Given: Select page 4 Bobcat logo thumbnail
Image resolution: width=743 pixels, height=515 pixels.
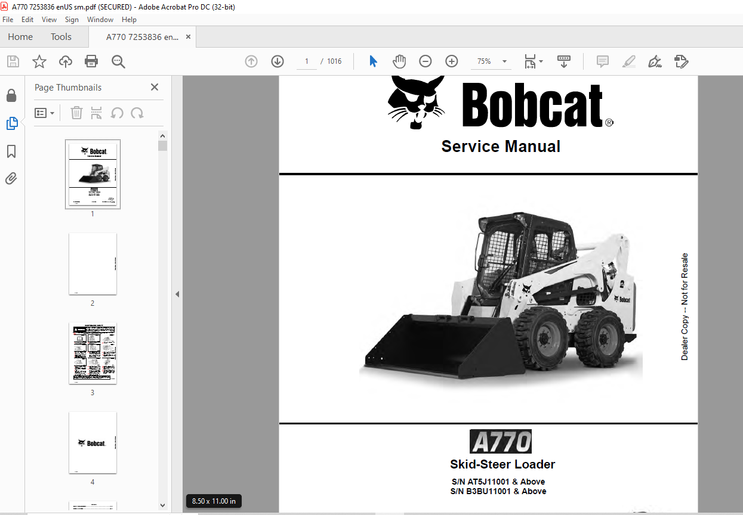Looking at the screenshot, I should pos(93,442).
